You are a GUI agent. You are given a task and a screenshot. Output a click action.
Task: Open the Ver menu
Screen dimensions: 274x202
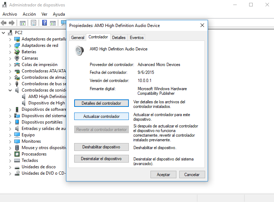tap(44, 14)
